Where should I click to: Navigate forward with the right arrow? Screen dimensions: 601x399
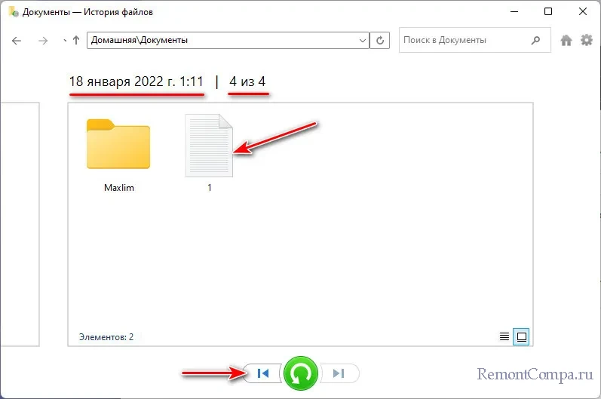[42, 41]
